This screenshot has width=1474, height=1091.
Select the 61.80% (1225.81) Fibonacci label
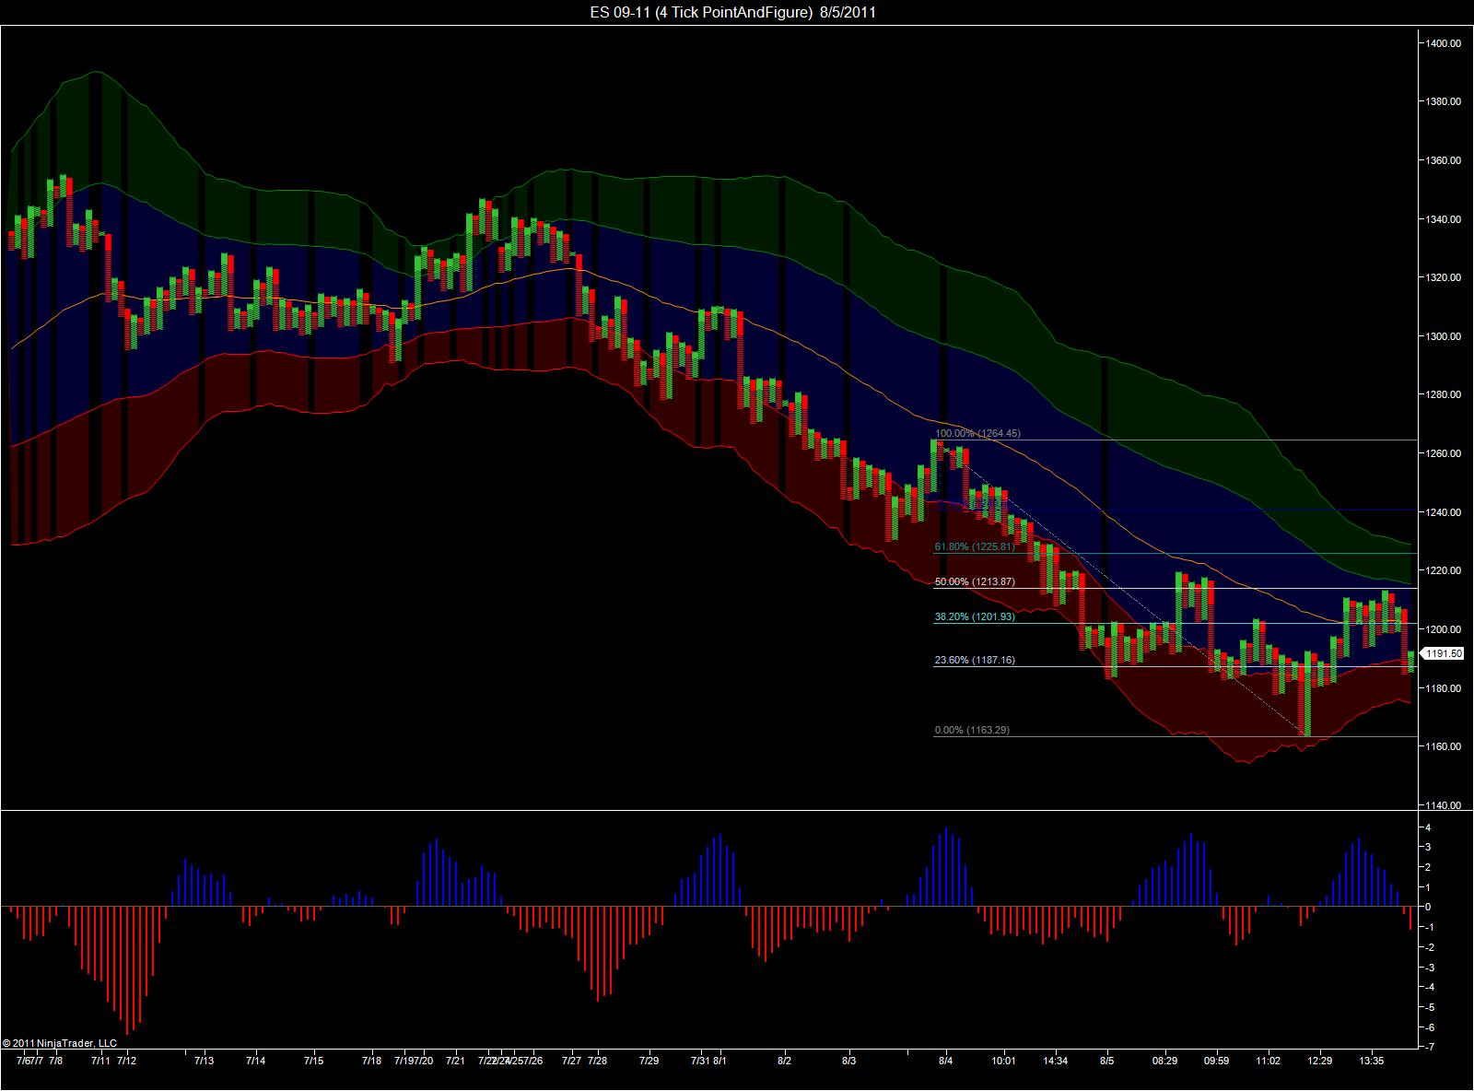click(975, 546)
